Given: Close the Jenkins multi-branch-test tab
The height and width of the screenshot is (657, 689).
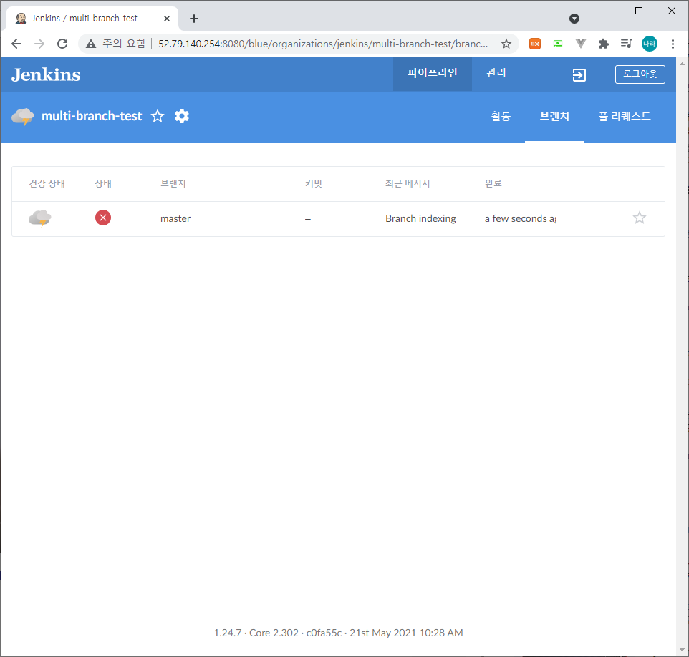Looking at the screenshot, I should tap(167, 19).
